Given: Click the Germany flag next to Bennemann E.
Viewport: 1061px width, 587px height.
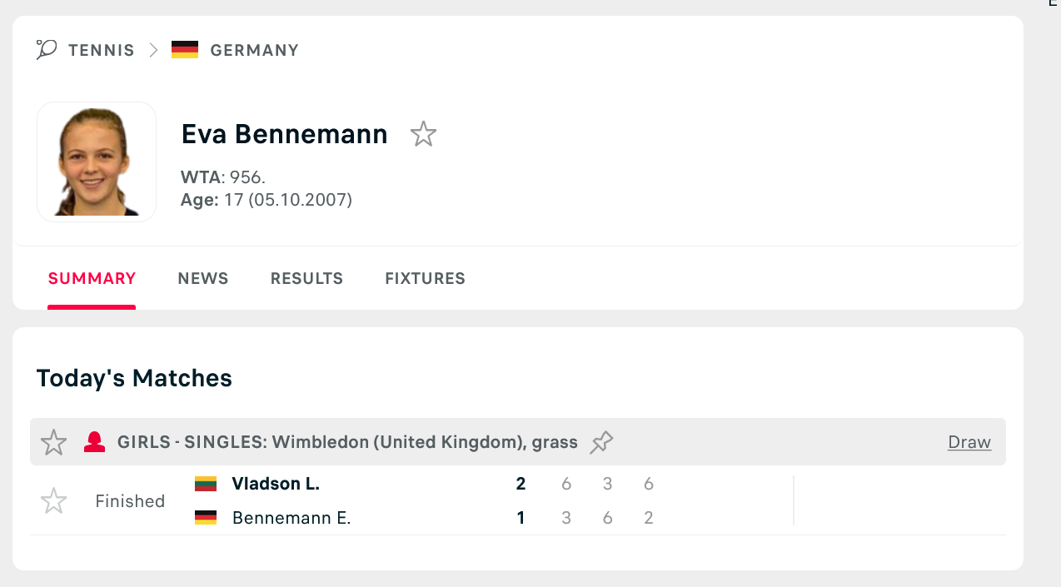Looking at the screenshot, I should (x=206, y=518).
